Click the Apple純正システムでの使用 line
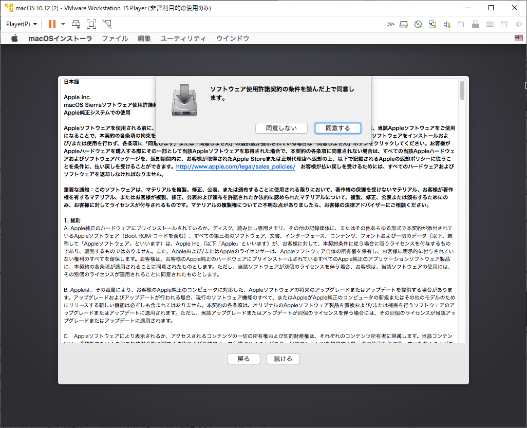Image resolution: width=527 pixels, height=428 pixels. (x=97, y=113)
